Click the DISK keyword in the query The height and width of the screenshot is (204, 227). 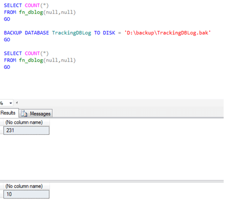(109, 33)
